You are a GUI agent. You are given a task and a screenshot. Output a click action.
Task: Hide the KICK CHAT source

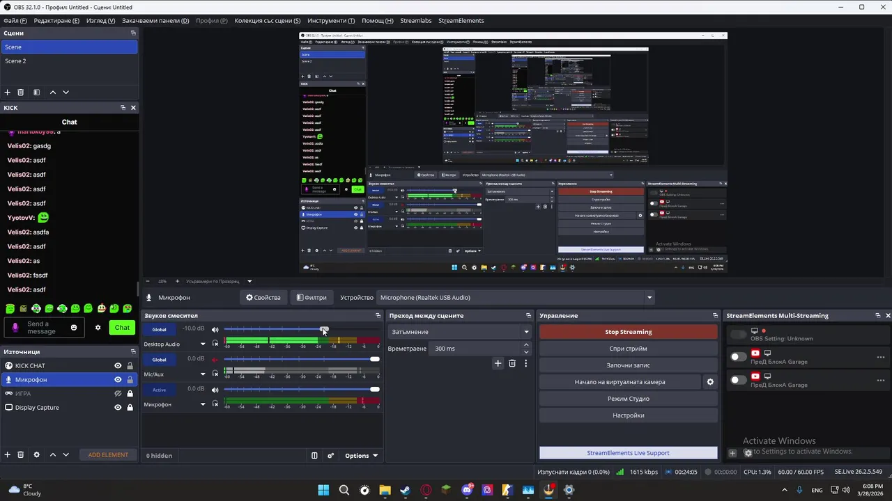(118, 366)
